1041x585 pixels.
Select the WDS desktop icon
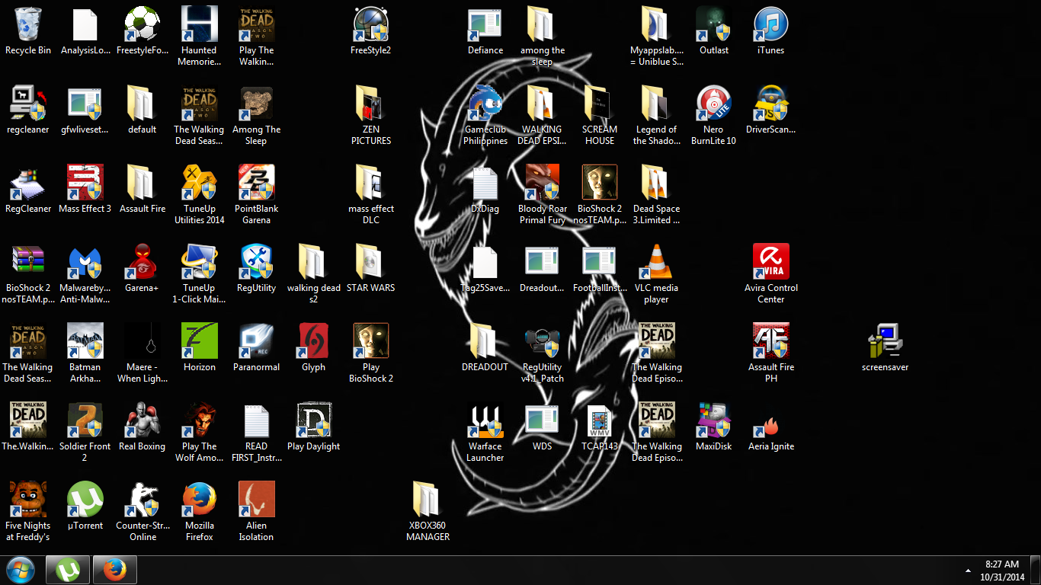point(543,420)
